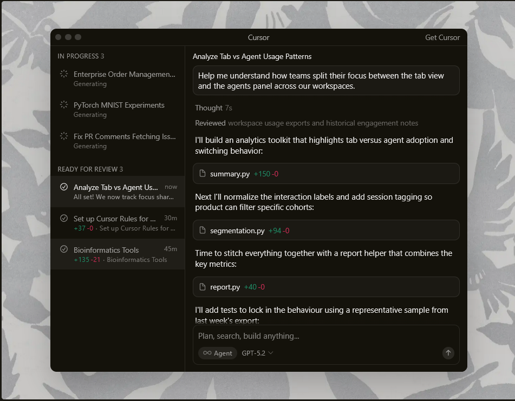
Task: Click the send arrow button
Action: 448,353
